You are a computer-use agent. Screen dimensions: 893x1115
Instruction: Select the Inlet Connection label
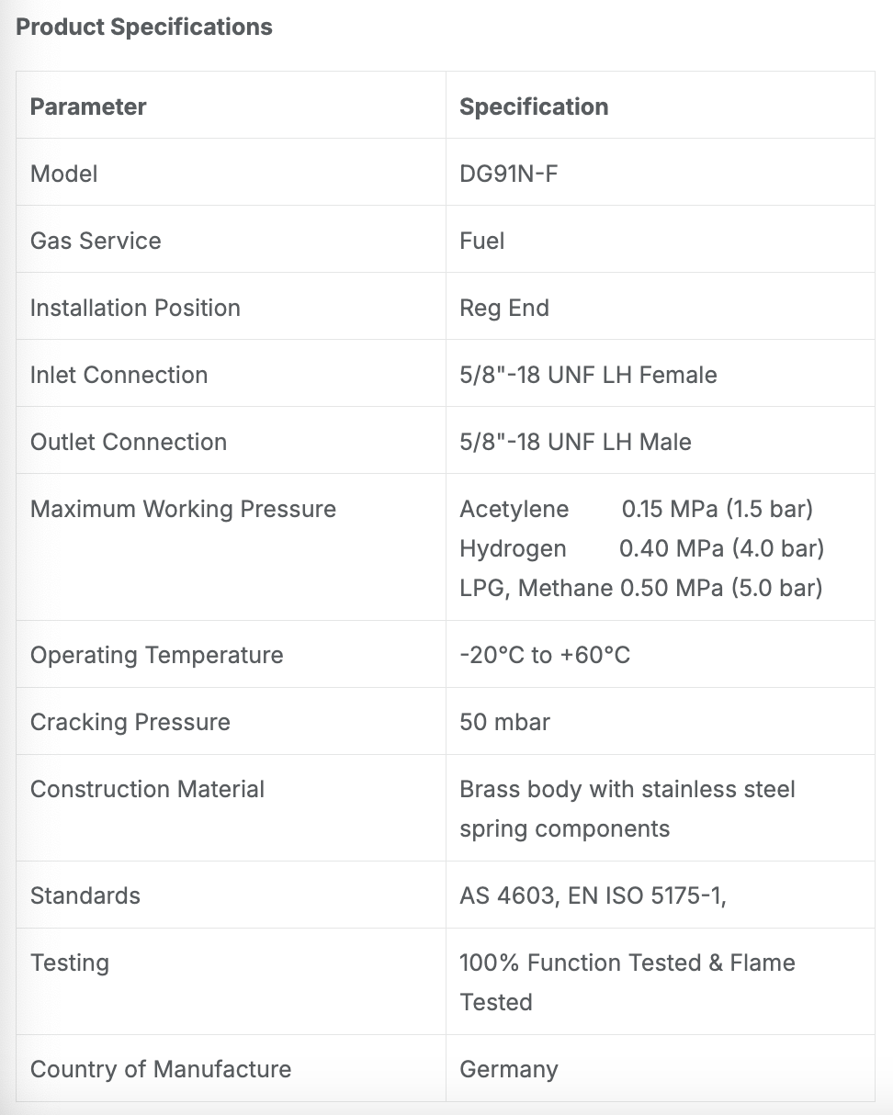[x=119, y=375]
